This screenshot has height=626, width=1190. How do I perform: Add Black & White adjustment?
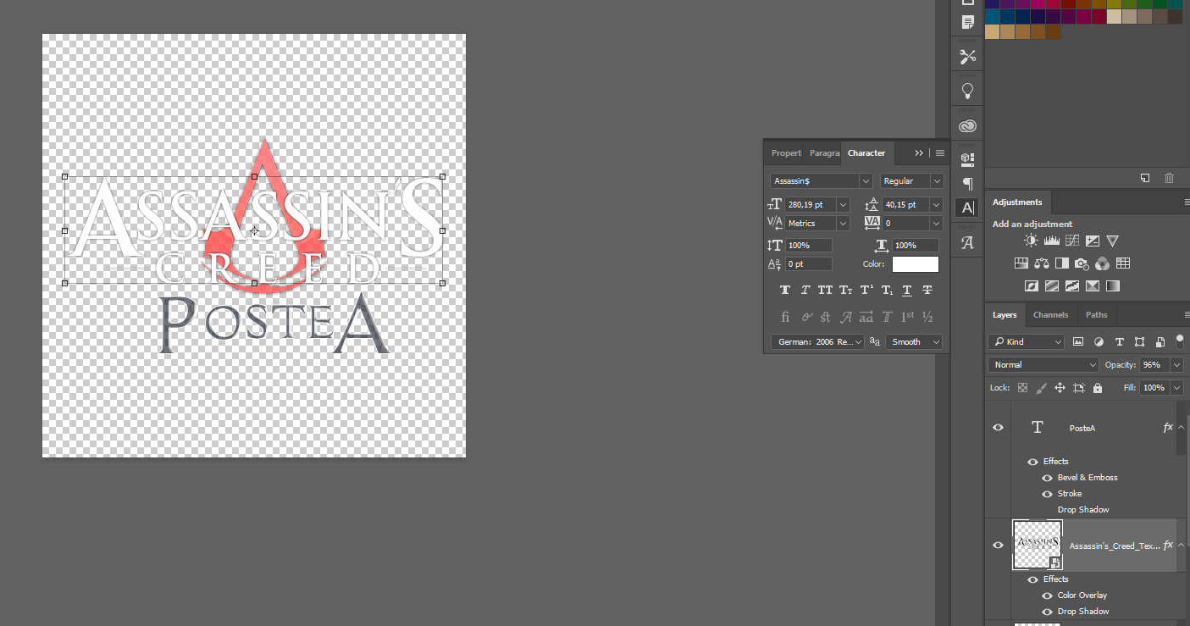[x=1062, y=263]
